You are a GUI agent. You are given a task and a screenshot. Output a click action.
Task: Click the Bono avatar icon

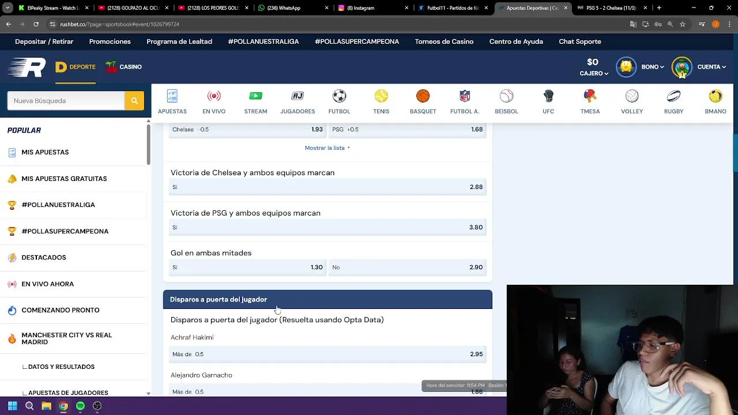626,67
